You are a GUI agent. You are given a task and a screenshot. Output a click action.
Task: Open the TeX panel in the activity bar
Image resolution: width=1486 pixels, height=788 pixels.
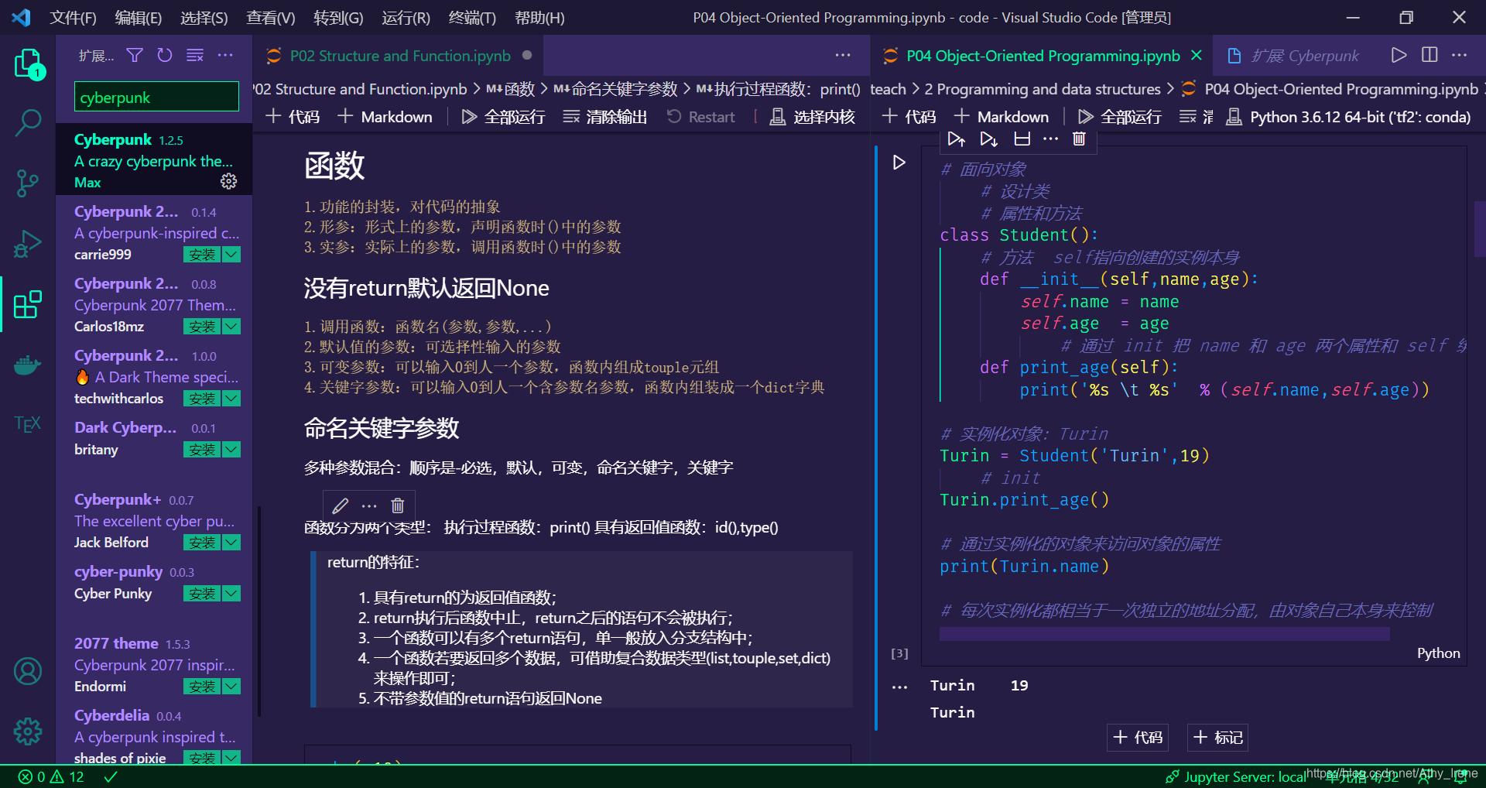click(x=27, y=423)
